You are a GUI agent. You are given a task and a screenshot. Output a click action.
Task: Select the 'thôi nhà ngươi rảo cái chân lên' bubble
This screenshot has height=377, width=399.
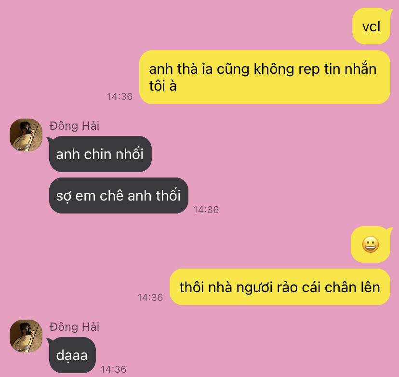280,287
